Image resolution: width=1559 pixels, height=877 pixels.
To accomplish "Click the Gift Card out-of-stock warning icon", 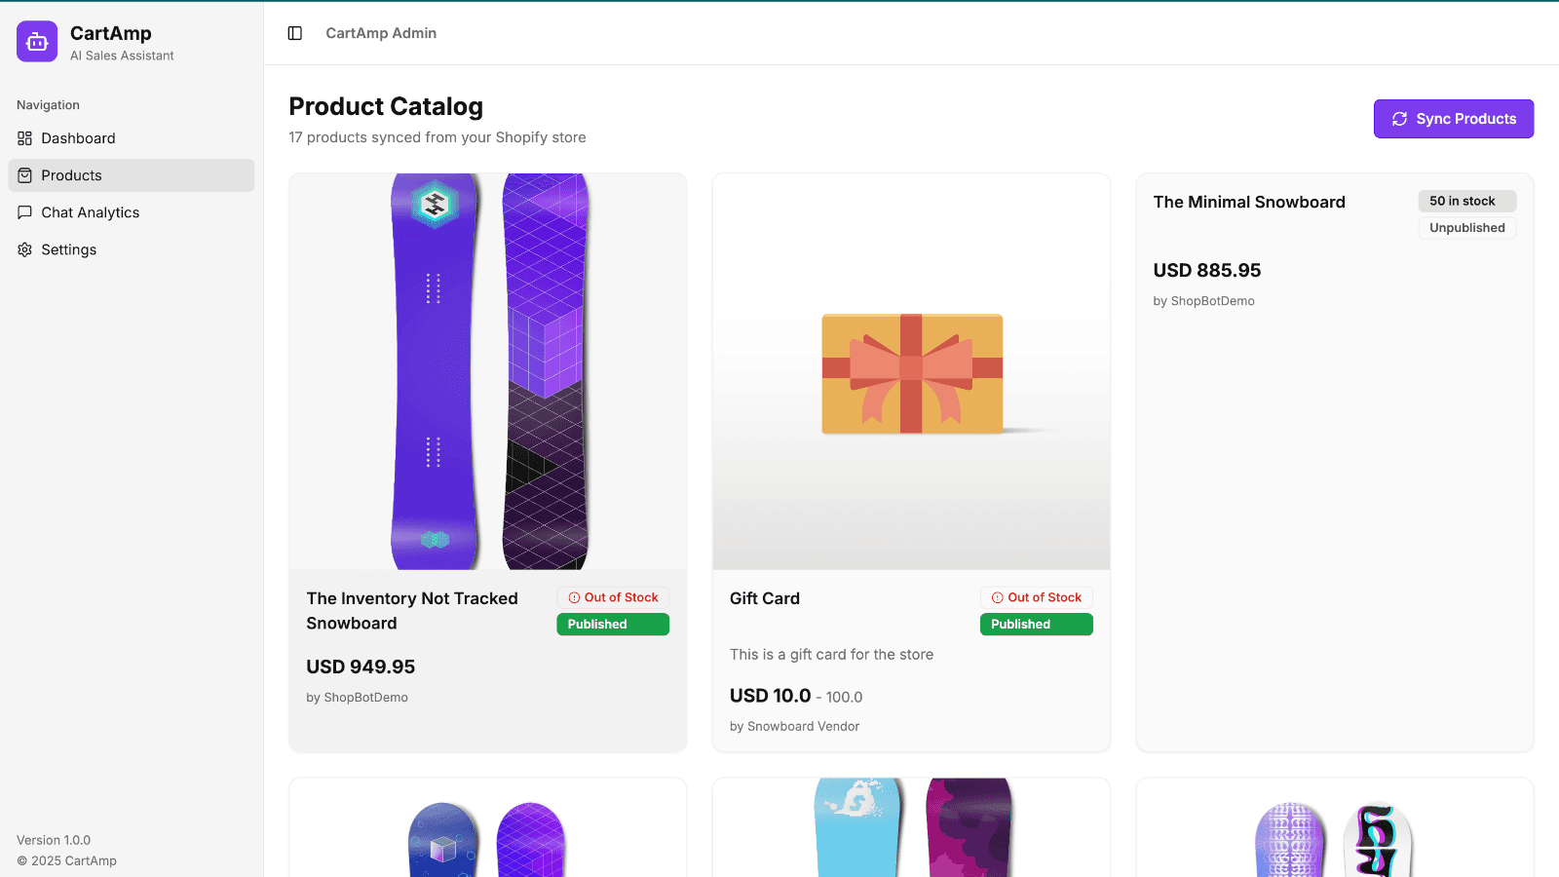I will [997, 597].
